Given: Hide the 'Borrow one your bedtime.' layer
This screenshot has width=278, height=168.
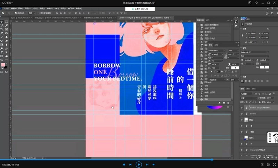Looking at the screenshot, I should coord(242,108).
